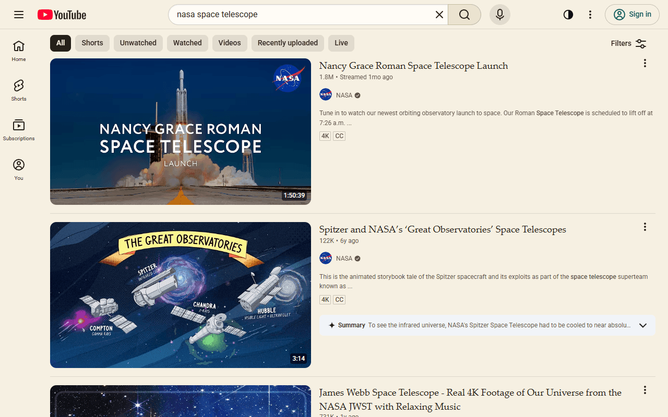The height and width of the screenshot is (417, 668).
Task: Open NASA channel avatar under Roman launch video
Action: click(x=326, y=95)
